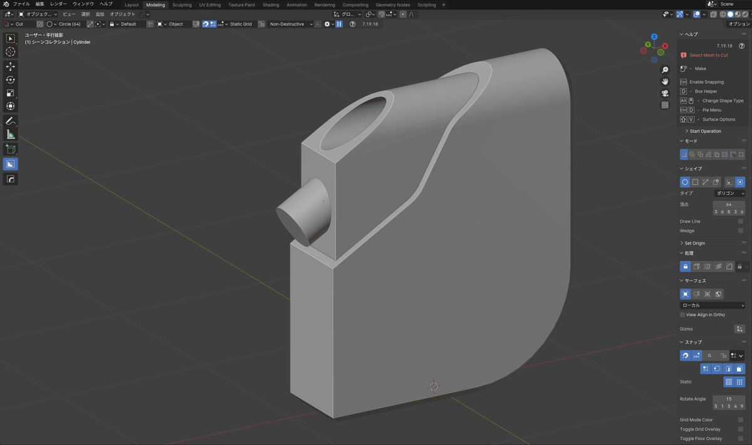Image resolution: width=752 pixels, height=445 pixels.
Task: Choose the Move tool in left toolbar
Action: coord(11,66)
